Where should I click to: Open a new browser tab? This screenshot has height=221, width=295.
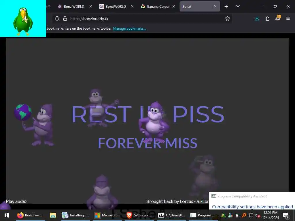click(226, 7)
